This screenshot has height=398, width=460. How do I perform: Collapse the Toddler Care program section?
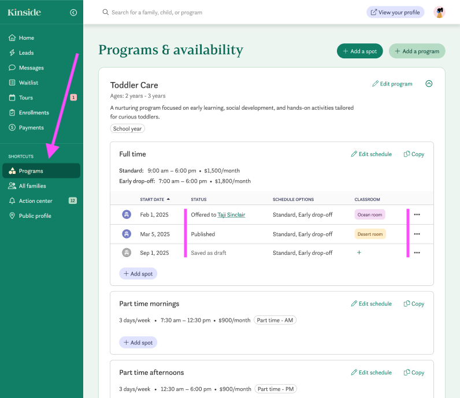pyautogui.click(x=429, y=84)
